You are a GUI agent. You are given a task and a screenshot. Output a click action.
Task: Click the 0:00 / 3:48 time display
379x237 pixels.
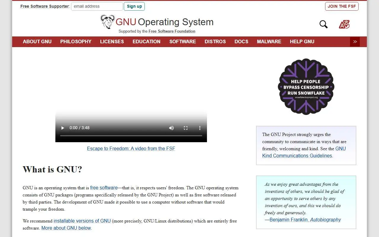[79, 128]
